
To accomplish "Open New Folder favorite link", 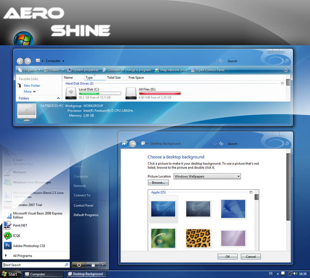I will pos(32,85).
